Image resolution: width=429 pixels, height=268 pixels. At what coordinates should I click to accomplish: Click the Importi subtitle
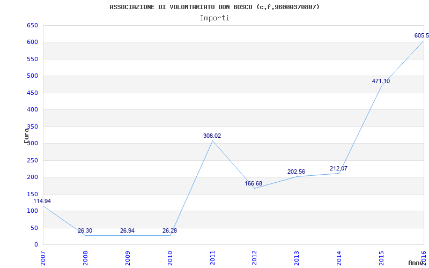[214, 18]
